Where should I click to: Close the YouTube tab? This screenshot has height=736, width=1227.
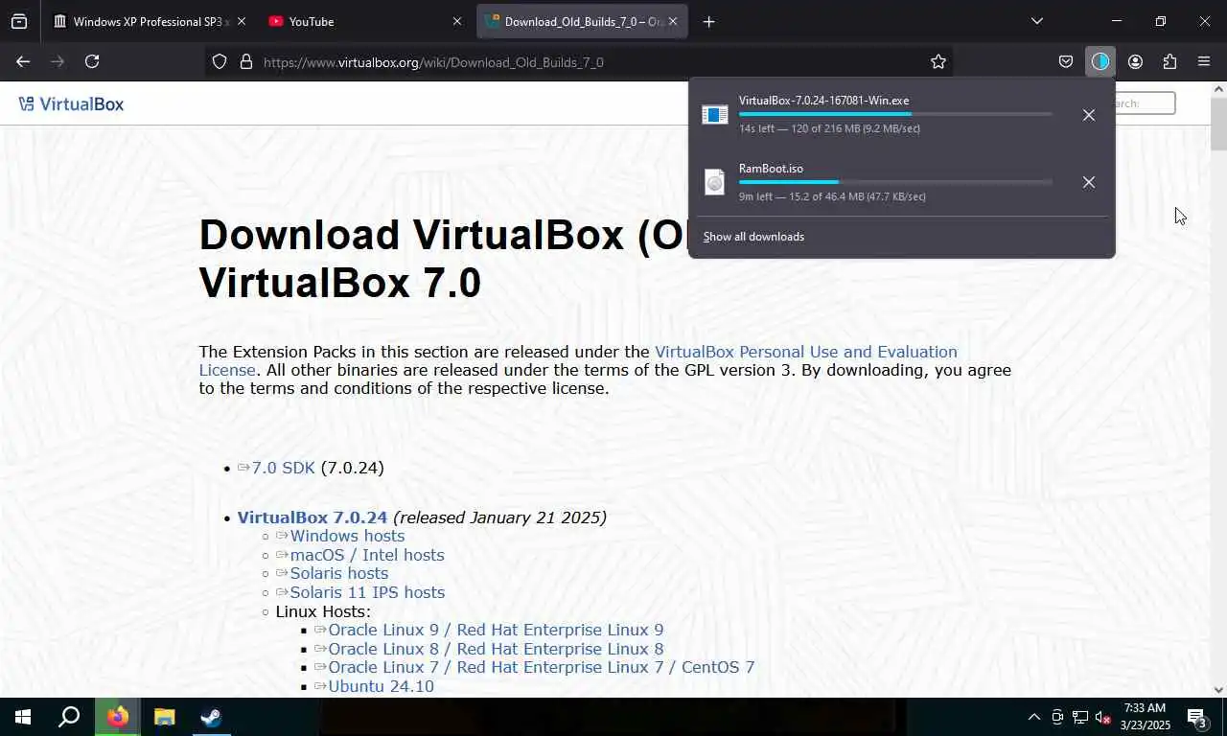pyautogui.click(x=457, y=21)
